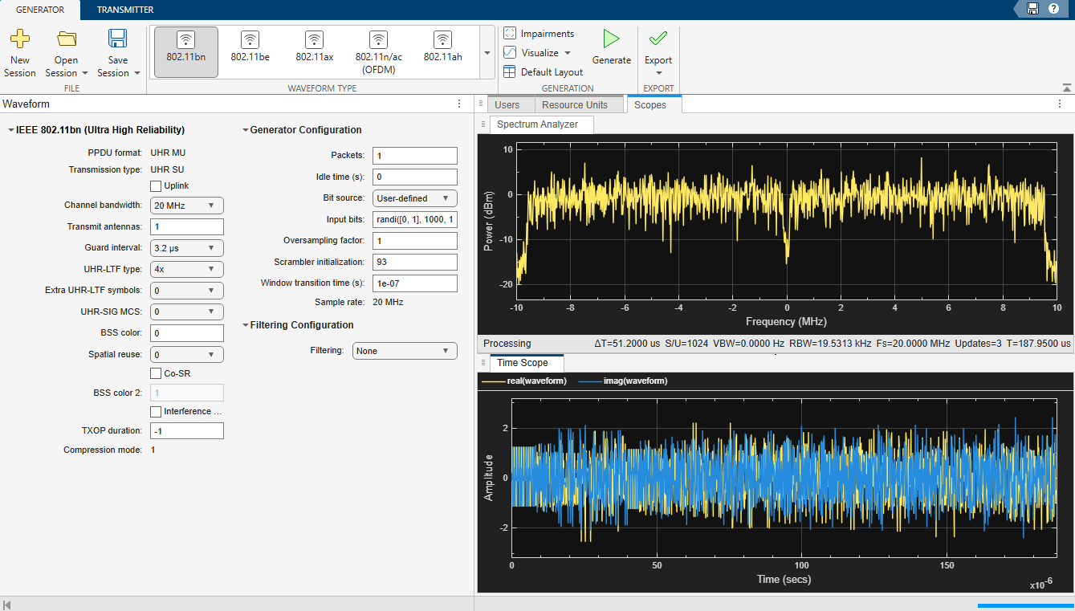Click the Spectrum Analyzer drag handle icon
Image resolution: width=1075 pixels, height=611 pixels.
click(483, 124)
